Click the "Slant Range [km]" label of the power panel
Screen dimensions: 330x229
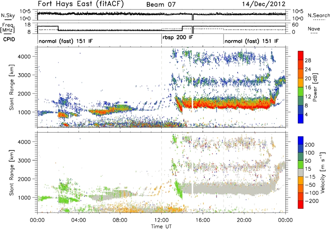(12, 87)
